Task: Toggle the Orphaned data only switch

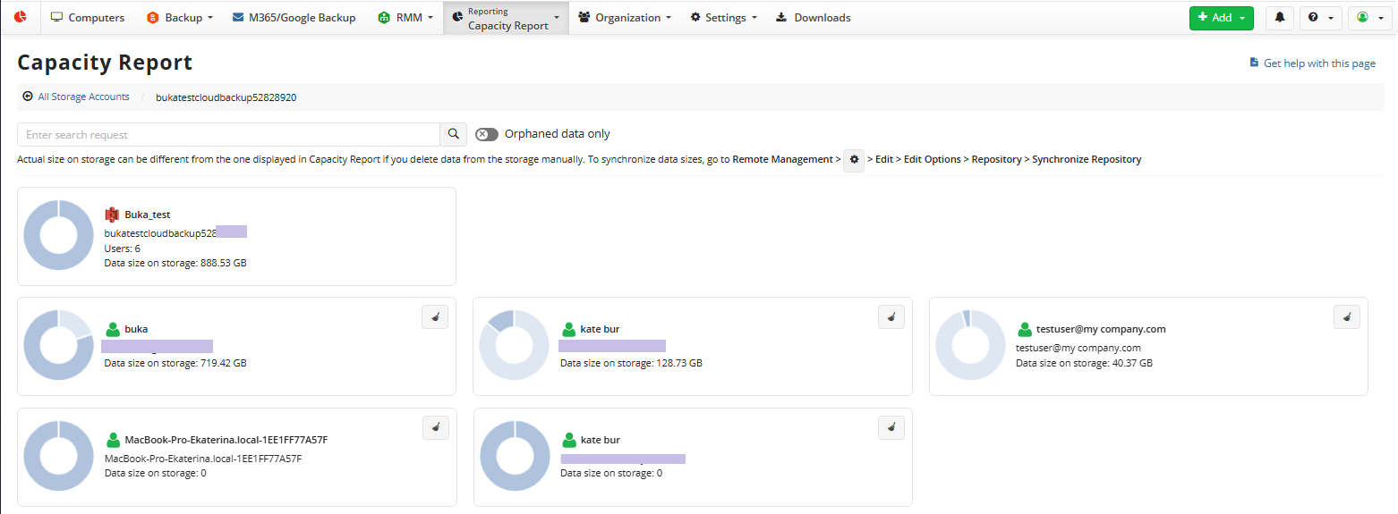Action: (487, 134)
